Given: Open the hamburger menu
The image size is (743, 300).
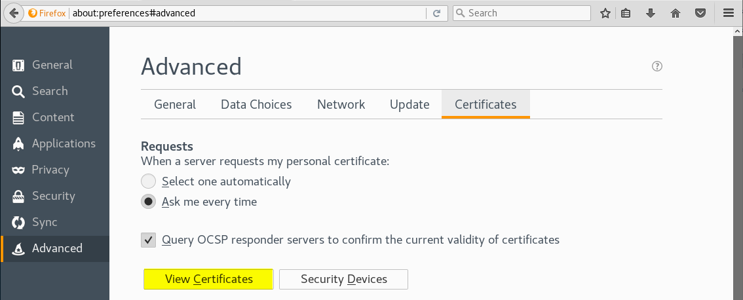Looking at the screenshot, I should (728, 13).
